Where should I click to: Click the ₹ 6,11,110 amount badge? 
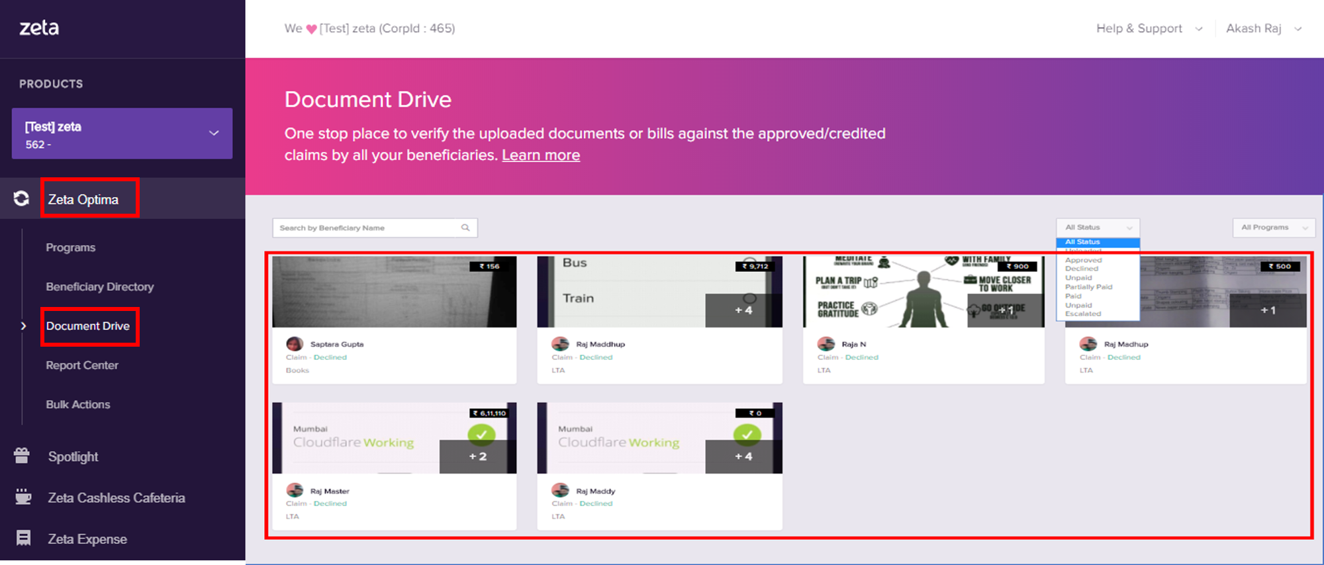(x=489, y=413)
